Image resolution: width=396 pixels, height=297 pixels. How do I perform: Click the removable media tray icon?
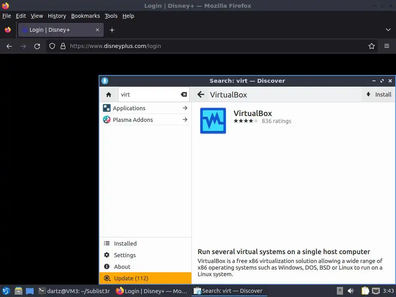click(340, 291)
